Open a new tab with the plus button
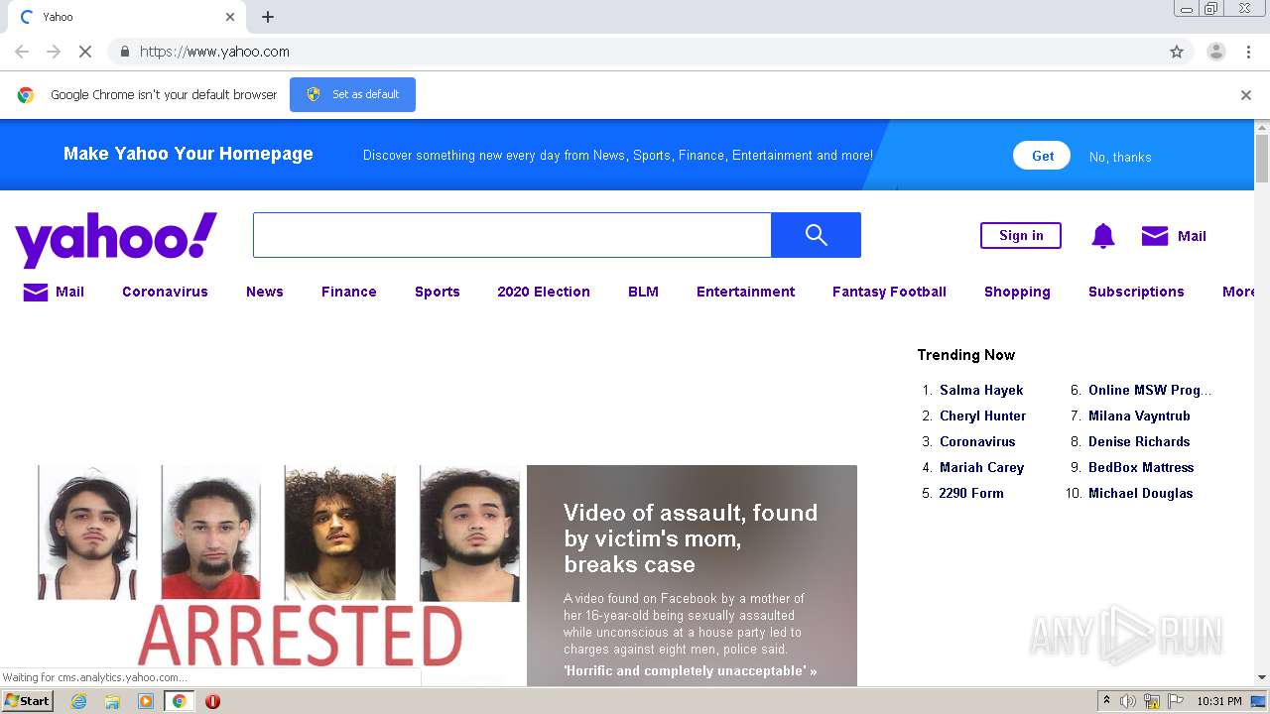Screen dimensions: 1270x714 click(x=268, y=17)
